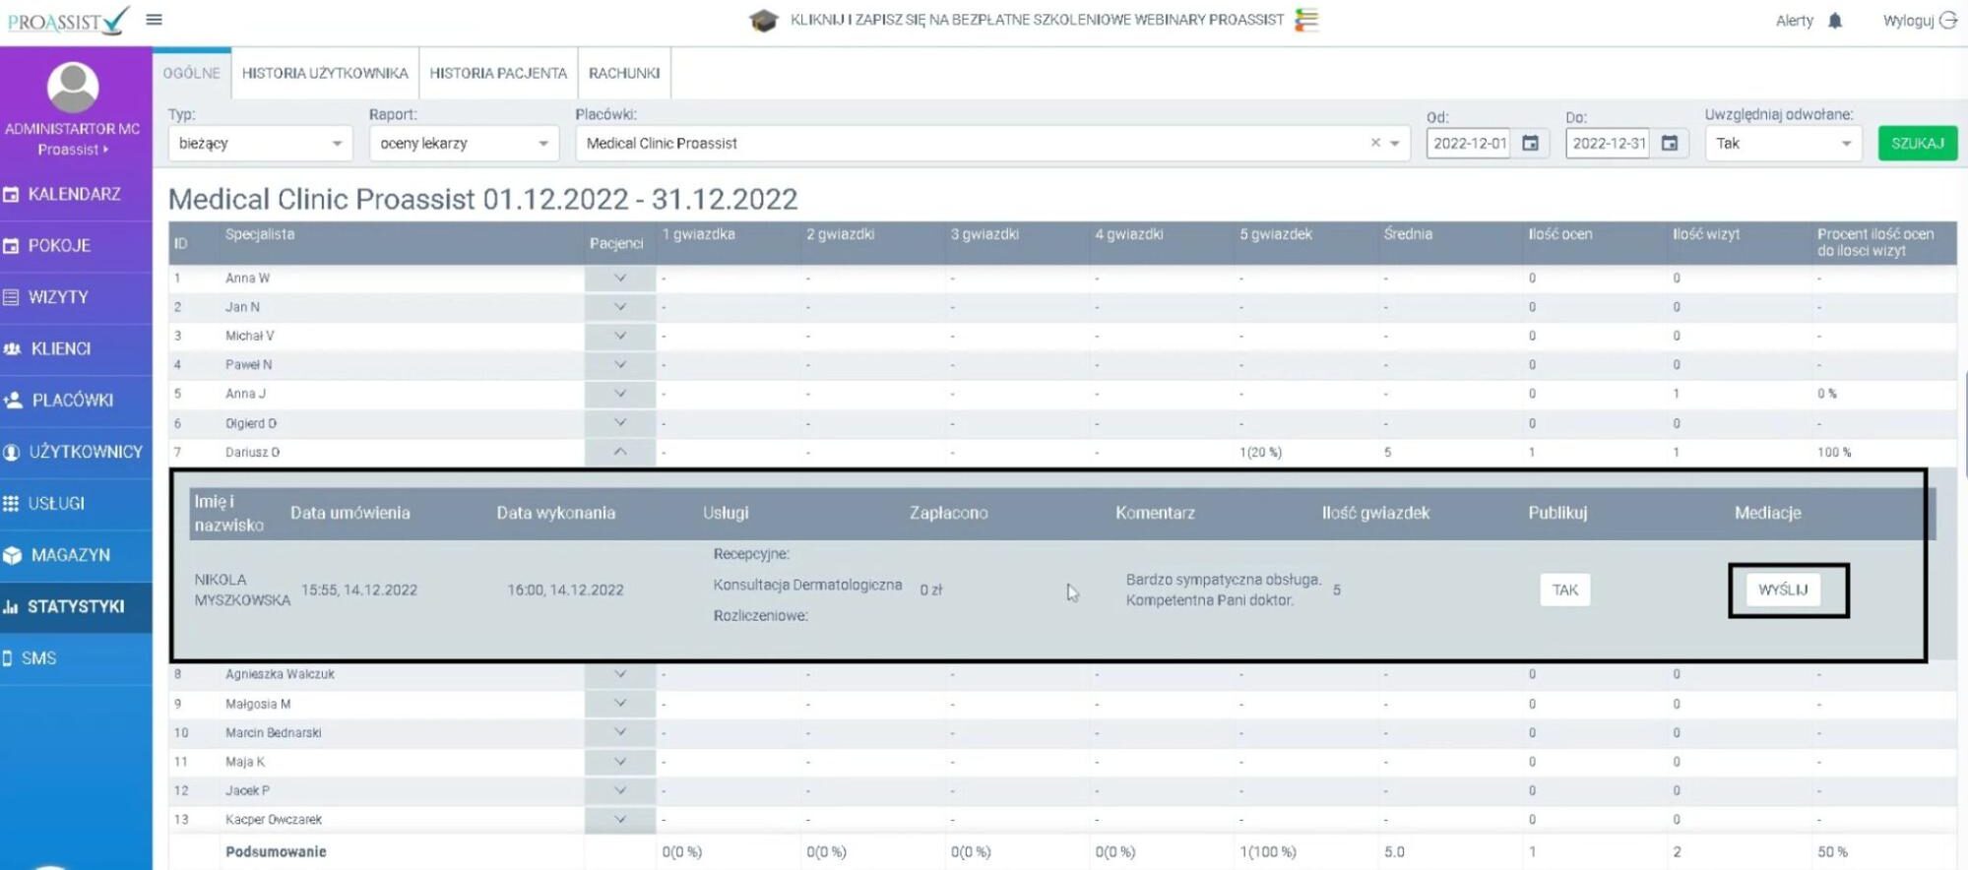Expand patients for Małgosia M

pyautogui.click(x=620, y=704)
